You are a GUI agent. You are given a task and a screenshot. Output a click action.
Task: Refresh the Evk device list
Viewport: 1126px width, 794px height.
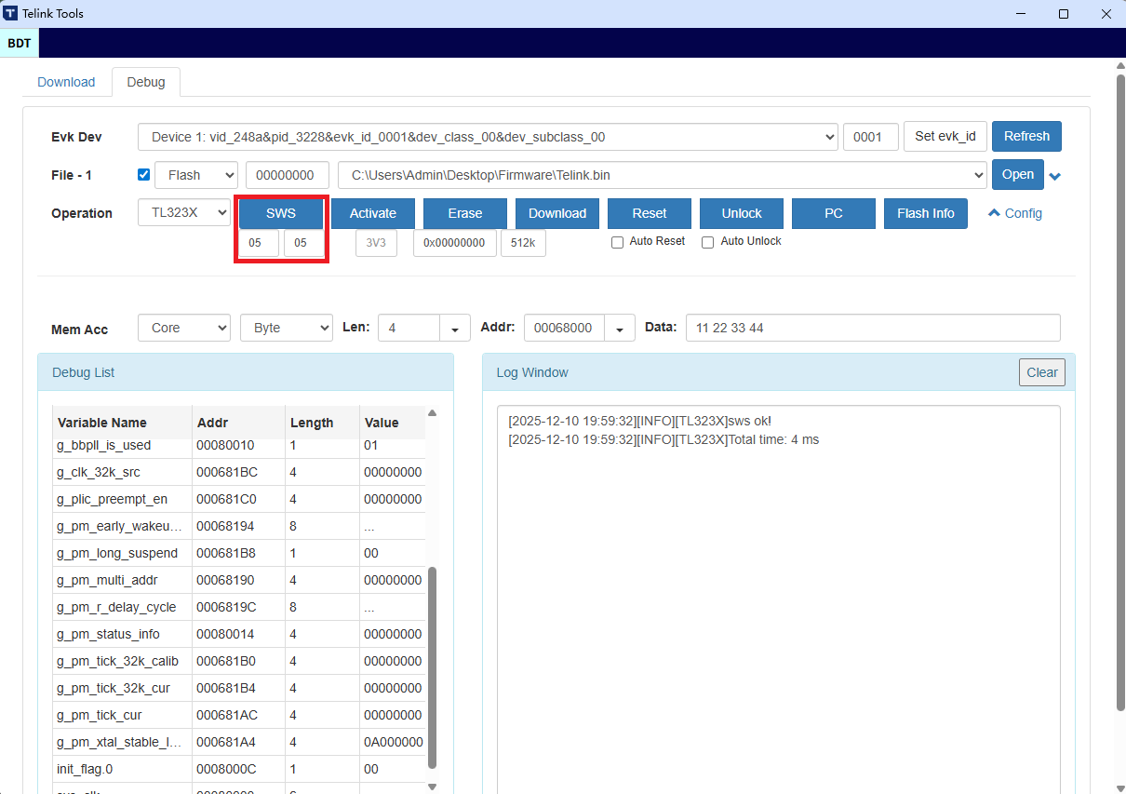pyautogui.click(x=1026, y=136)
